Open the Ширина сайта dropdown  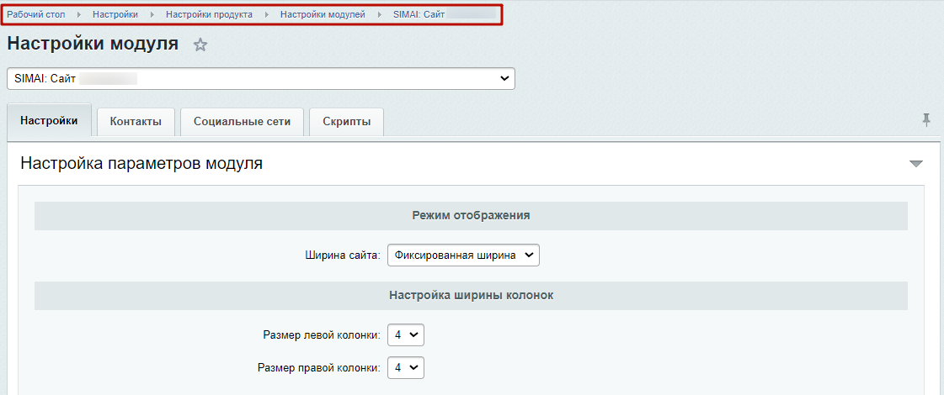[x=463, y=255]
